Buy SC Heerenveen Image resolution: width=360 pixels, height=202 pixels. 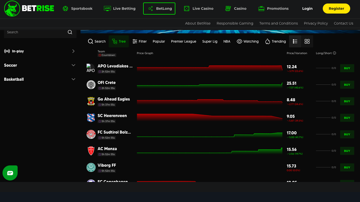click(x=347, y=118)
